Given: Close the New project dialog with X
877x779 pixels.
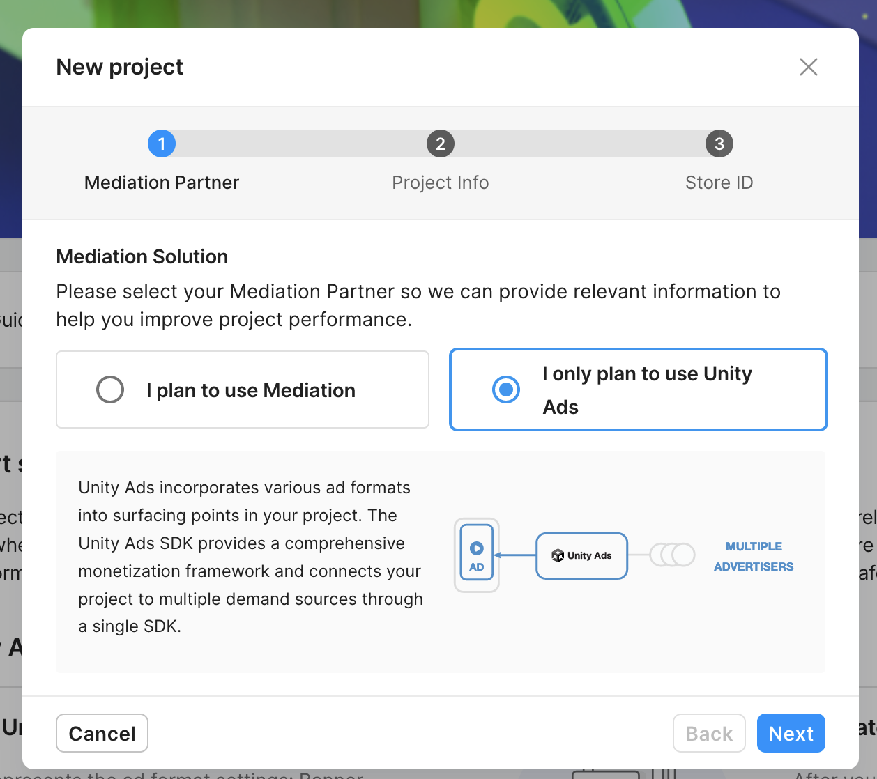Looking at the screenshot, I should (808, 67).
